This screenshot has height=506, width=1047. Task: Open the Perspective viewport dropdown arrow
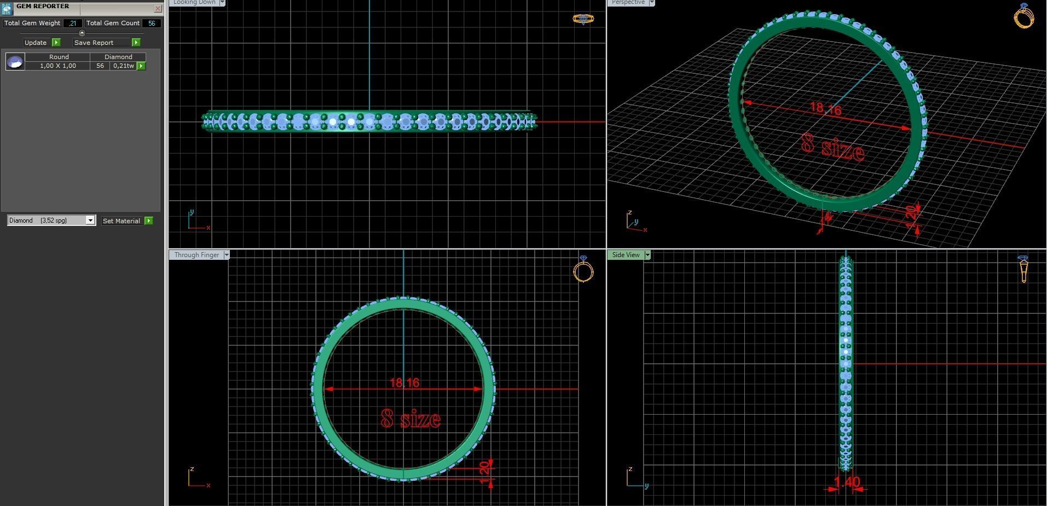click(x=651, y=2)
